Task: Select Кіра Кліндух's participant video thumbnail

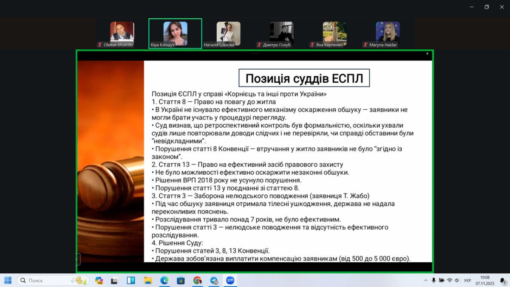Action: [x=175, y=34]
